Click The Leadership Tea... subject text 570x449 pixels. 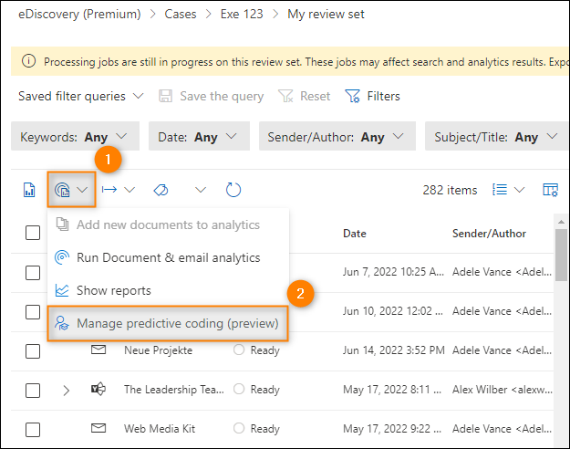[174, 390]
